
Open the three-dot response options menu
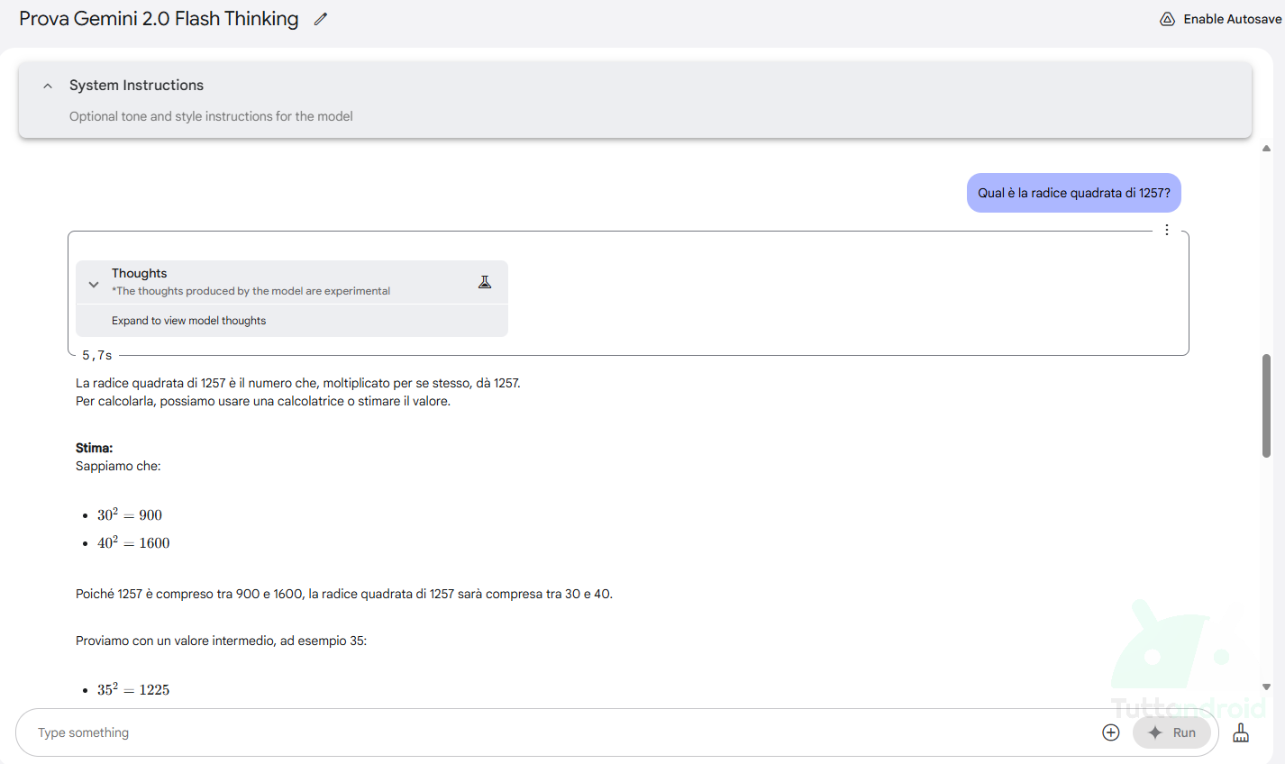pos(1167,230)
